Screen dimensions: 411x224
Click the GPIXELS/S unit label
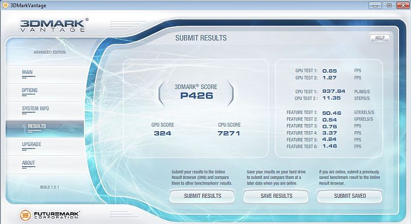click(364, 119)
